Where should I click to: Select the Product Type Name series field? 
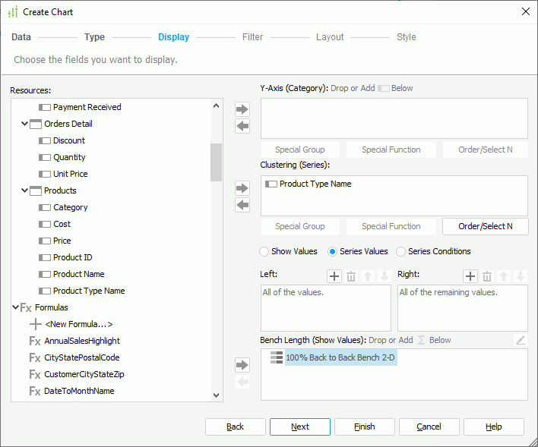[315, 184]
